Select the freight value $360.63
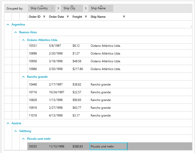Screen dimensions: 195x153 pyautogui.click(x=78, y=146)
